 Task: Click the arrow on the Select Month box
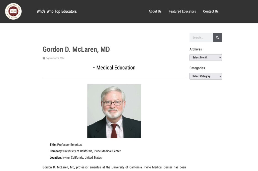220,58
